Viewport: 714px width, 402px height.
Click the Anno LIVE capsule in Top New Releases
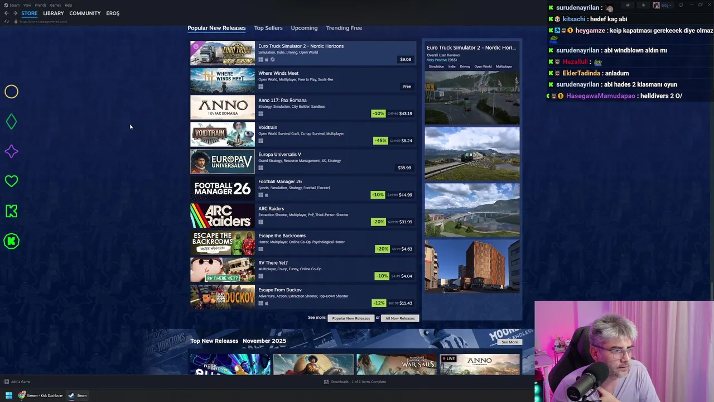(480, 364)
